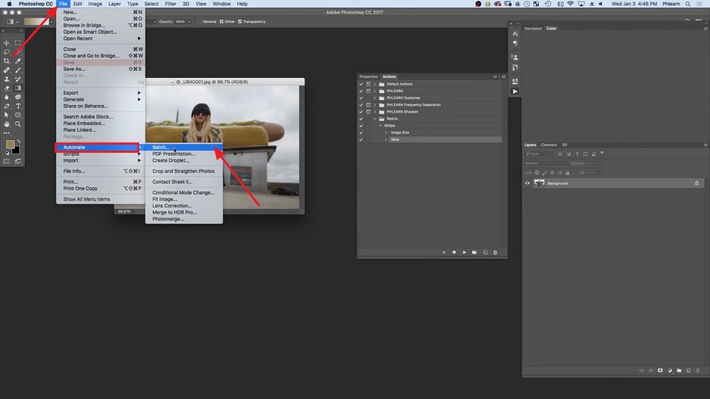Select the Crop tool
Image resolution: width=710 pixels, height=399 pixels.
point(7,61)
